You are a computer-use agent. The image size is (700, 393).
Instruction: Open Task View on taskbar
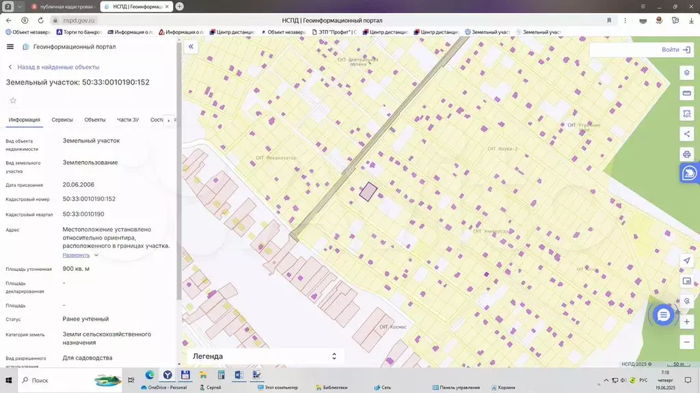(131, 380)
